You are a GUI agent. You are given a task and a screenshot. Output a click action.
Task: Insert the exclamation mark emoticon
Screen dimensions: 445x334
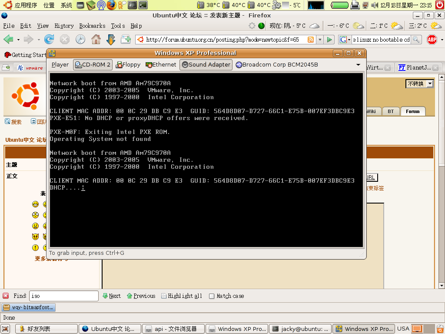tap(35, 247)
